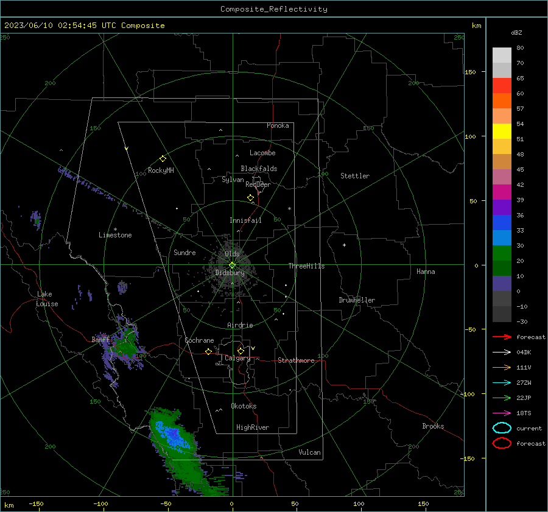The image size is (548, 512).
Task: Click the Banff label on the map
Action: tap(100, 340)
